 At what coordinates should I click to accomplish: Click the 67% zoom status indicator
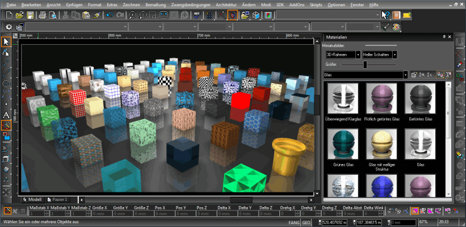(x=423, y=222)
